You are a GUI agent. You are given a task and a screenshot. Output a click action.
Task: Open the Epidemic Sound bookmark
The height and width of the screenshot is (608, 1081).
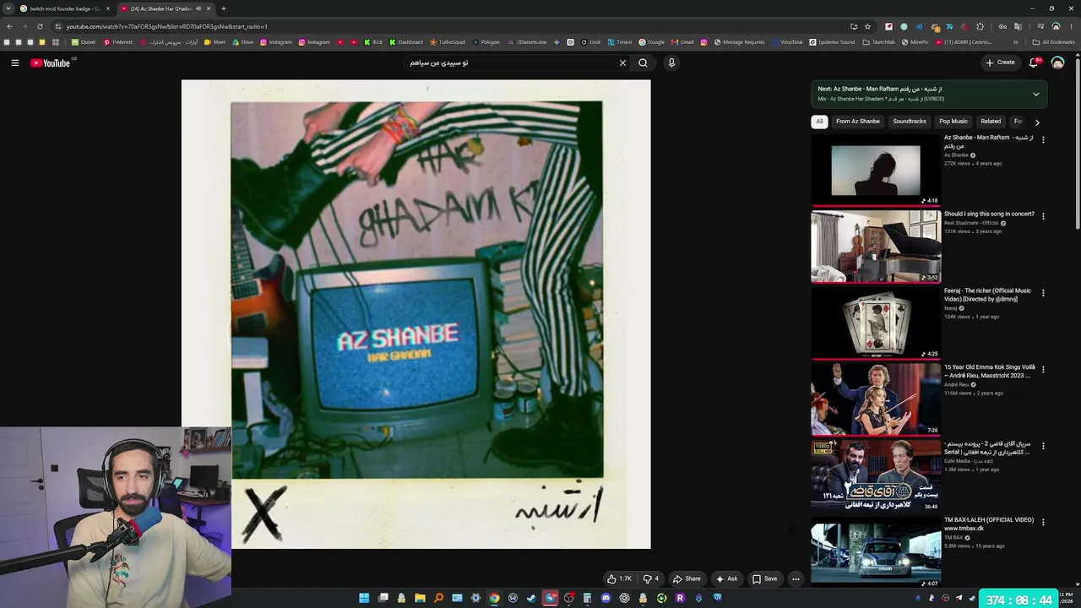point(832,42)
